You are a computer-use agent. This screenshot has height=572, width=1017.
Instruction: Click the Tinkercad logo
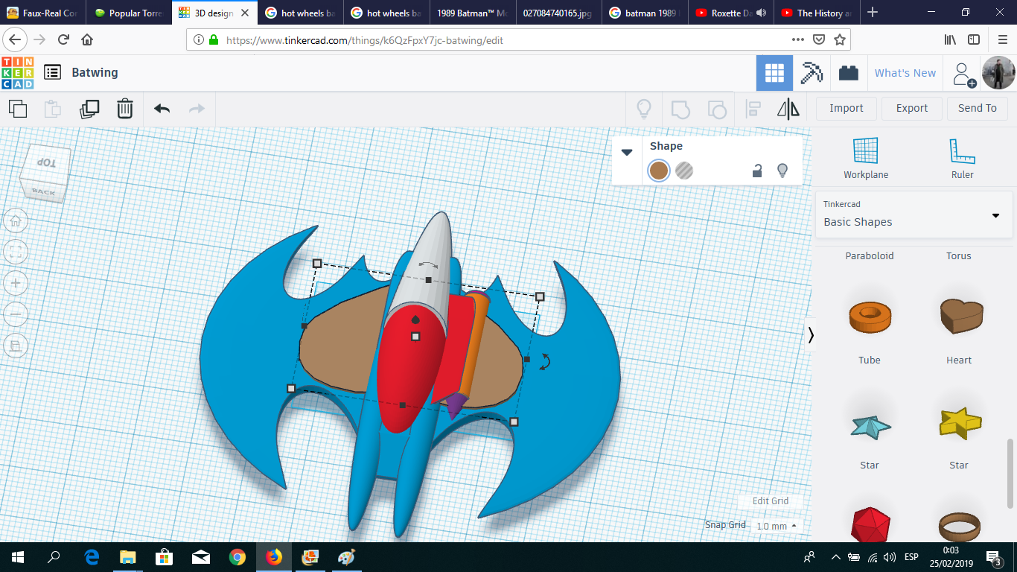tap(18, 72)
